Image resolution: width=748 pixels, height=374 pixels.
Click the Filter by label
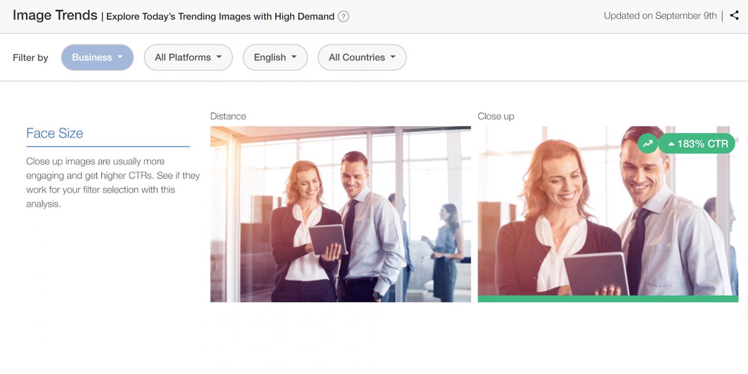(30, 58)
